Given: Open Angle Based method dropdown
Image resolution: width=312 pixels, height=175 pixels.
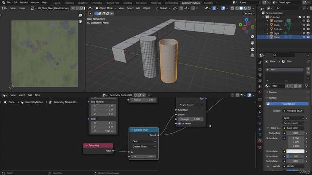Looking at the screenshot, I should click(x=191, y=105).
